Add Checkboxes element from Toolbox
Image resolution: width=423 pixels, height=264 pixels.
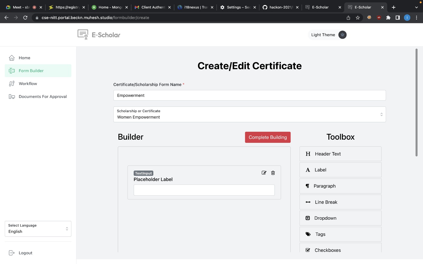point(341,248)
